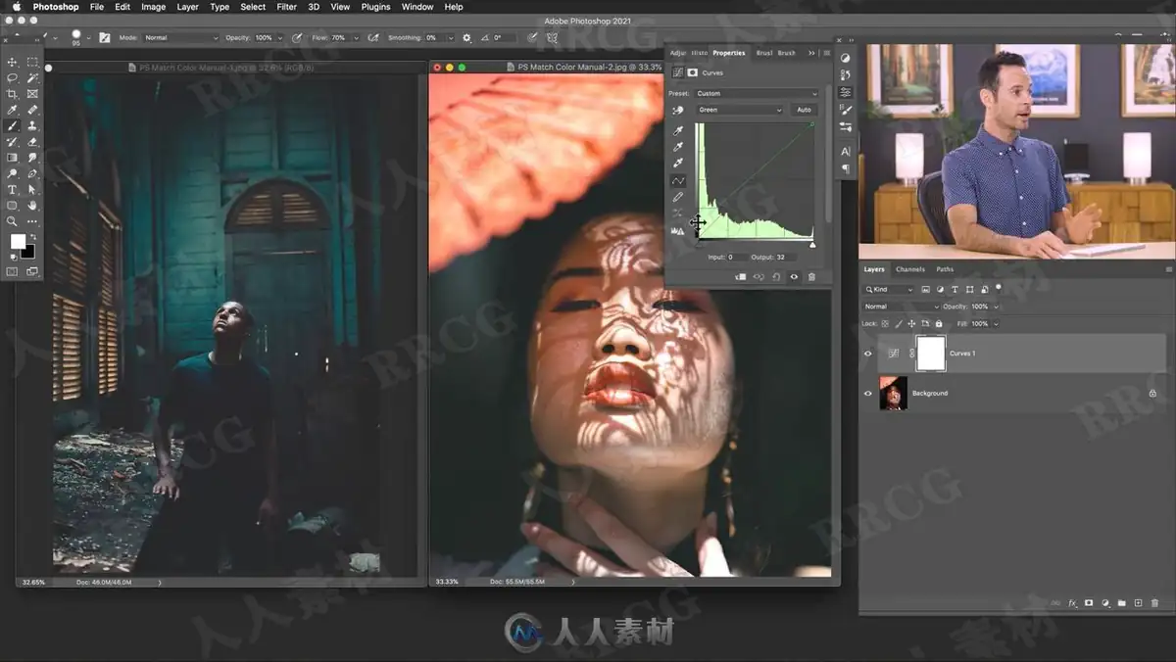Choose the pencil draw-curve tool in Curves
This screenshot has height=662, width=1176.
[677, 197]
